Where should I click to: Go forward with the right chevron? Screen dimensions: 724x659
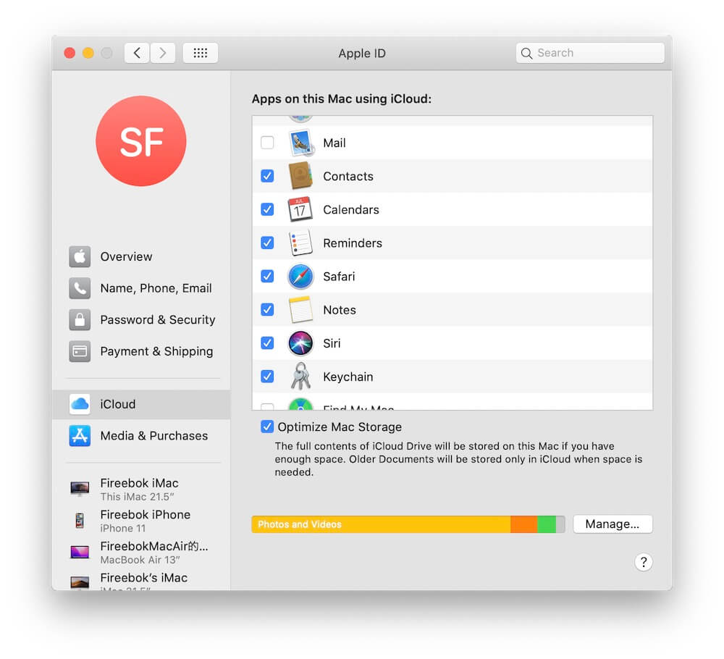click(x=162, y=53)
